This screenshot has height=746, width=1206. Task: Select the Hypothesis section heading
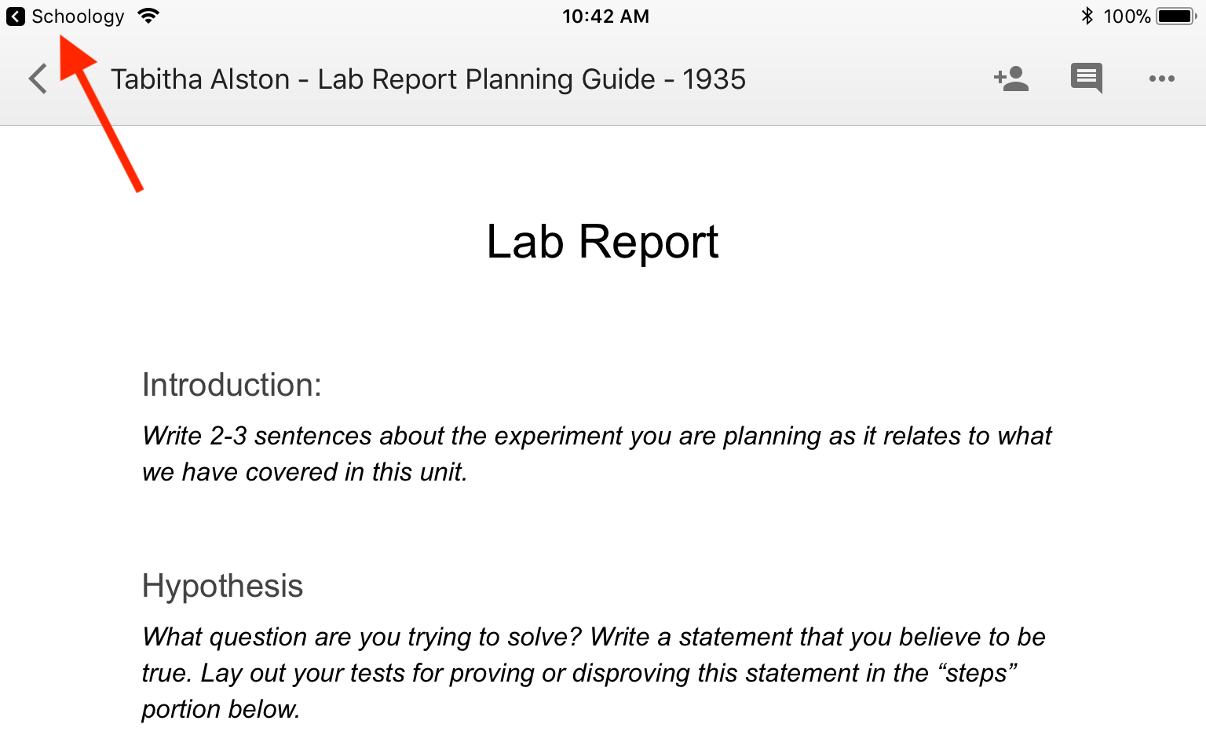click(222, 586)
